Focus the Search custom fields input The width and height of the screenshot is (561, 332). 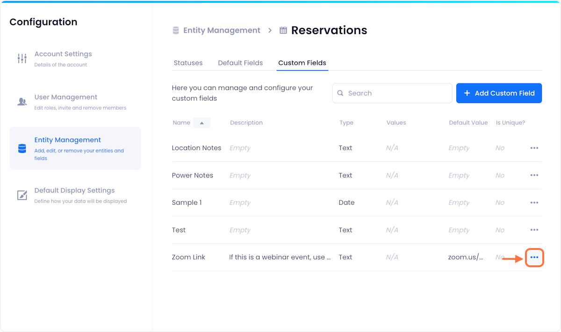[x=392, y=93]
